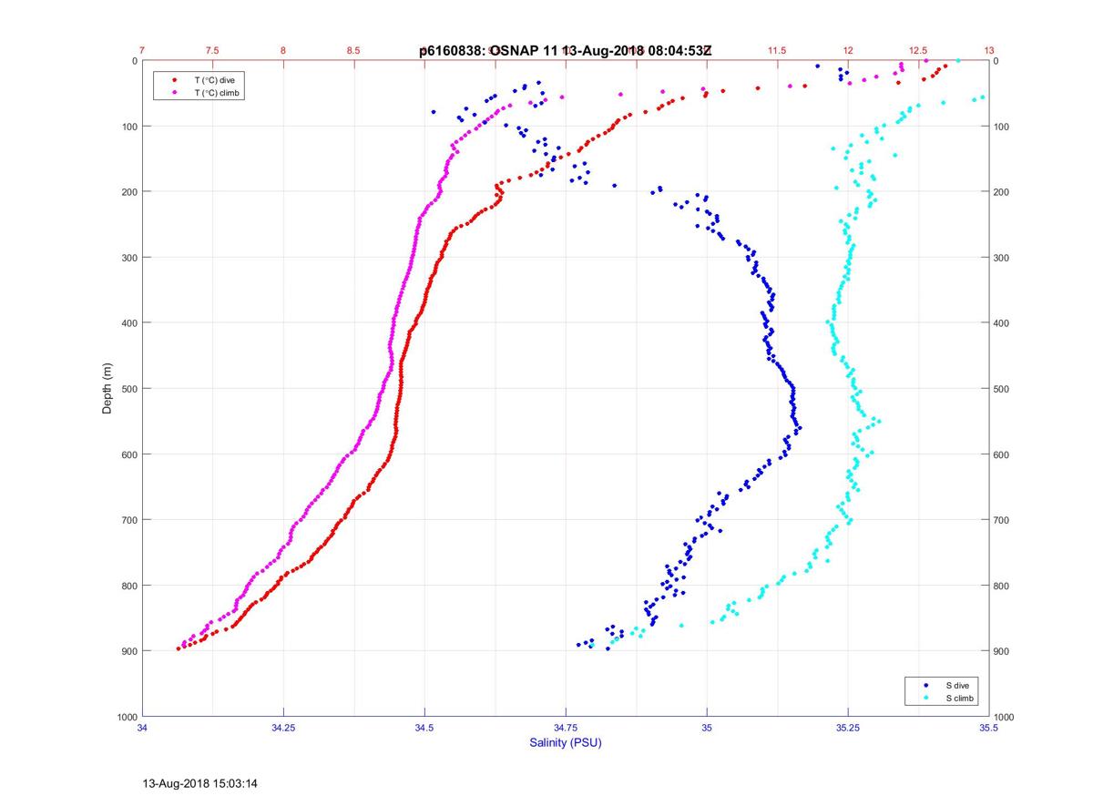Select red temperature tick label 8.5
This screenshot has width=1093, height=806.
pos(354,50)
